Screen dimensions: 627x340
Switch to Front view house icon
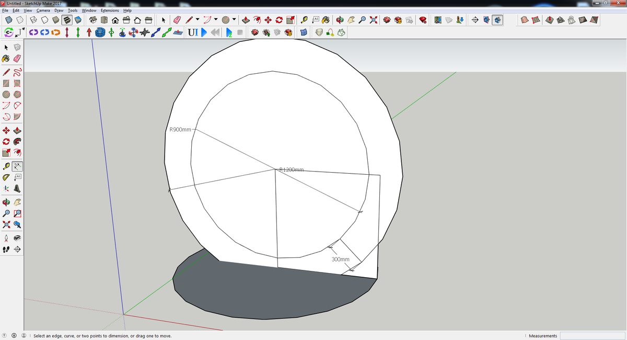coord(115,20)
